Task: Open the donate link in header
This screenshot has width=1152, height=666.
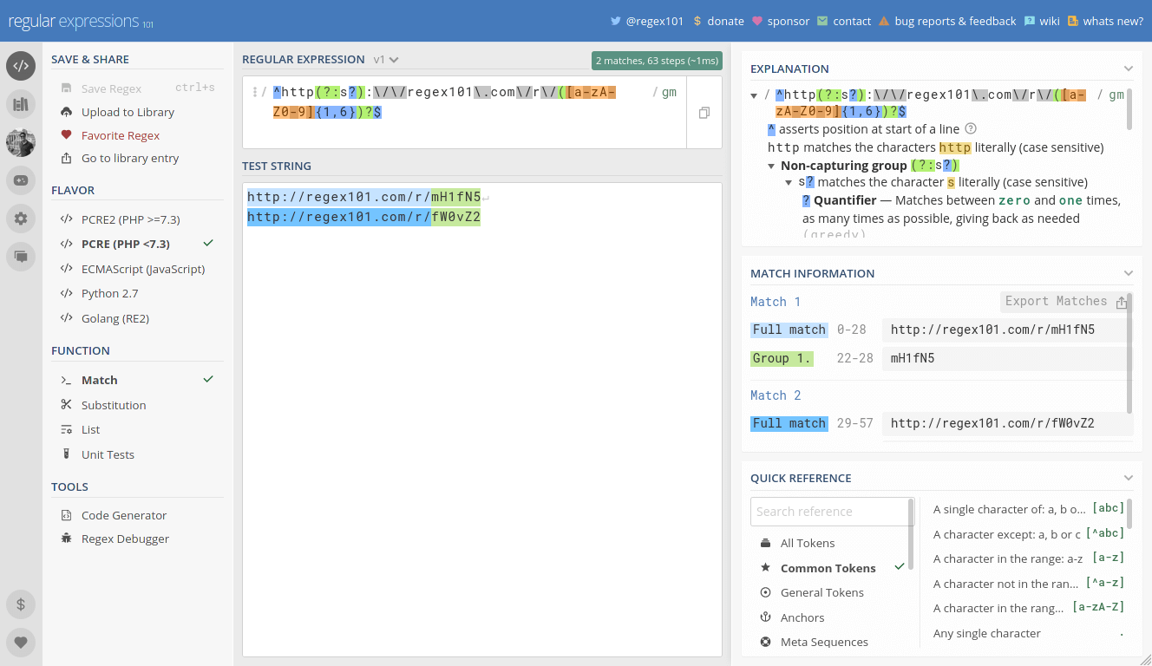Action: [x=718, y=21]
